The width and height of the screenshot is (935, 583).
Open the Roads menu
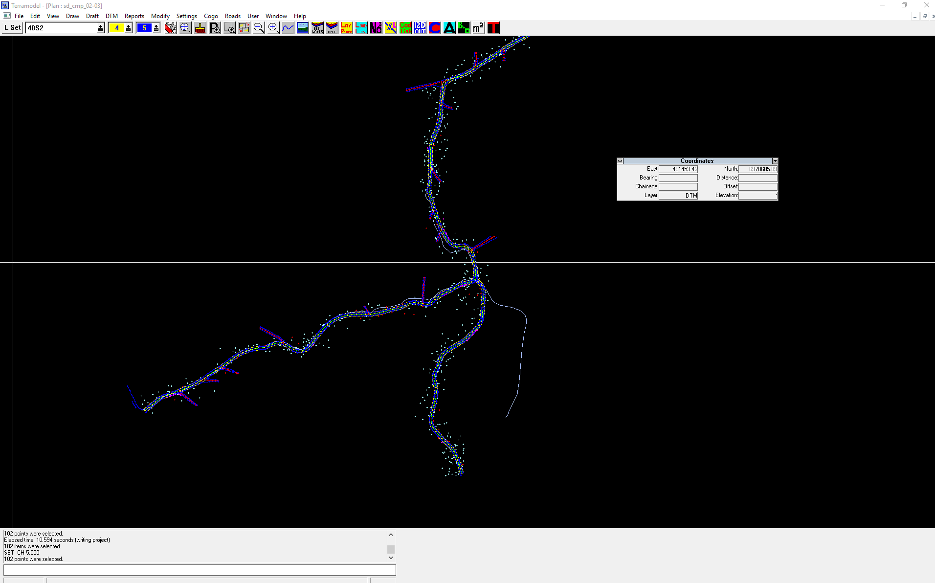pos(232,16)
